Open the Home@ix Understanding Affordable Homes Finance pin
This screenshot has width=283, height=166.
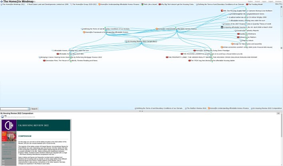tap(119, 4)
